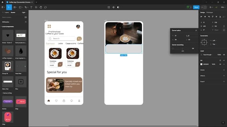Select the Comment tool
The height and width of the screenshot is (127, 227).
(45, 7)
